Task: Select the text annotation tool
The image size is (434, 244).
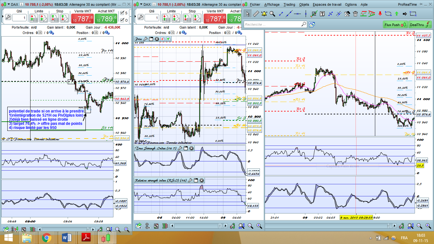Action: [x=322, y=14]
